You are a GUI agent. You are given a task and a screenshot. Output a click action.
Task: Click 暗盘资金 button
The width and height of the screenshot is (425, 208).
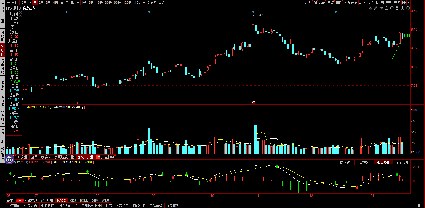pyautogui.click(x=346, y=162)
